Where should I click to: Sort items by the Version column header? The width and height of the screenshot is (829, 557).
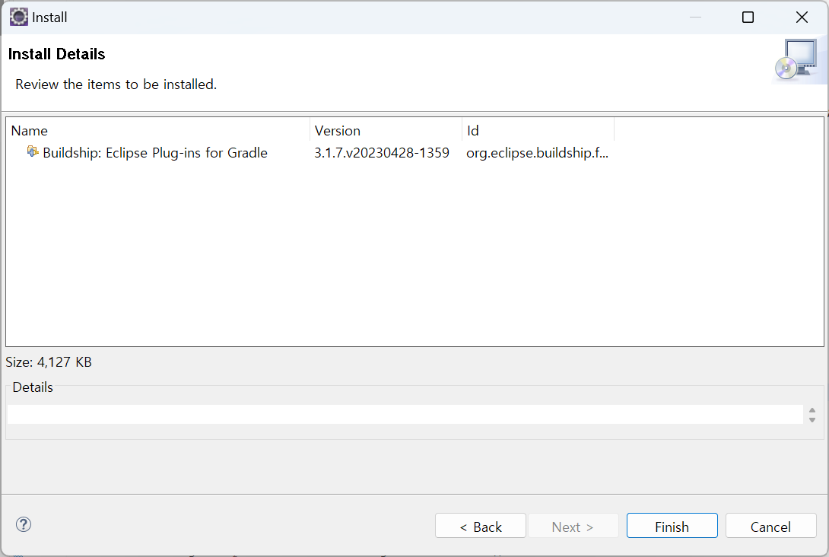click(x=386, y=130)
